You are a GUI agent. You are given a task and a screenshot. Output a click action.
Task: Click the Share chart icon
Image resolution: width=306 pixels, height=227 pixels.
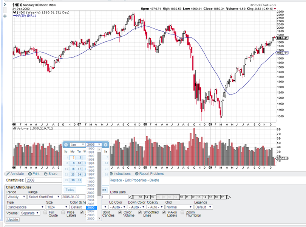pos(51,174)
